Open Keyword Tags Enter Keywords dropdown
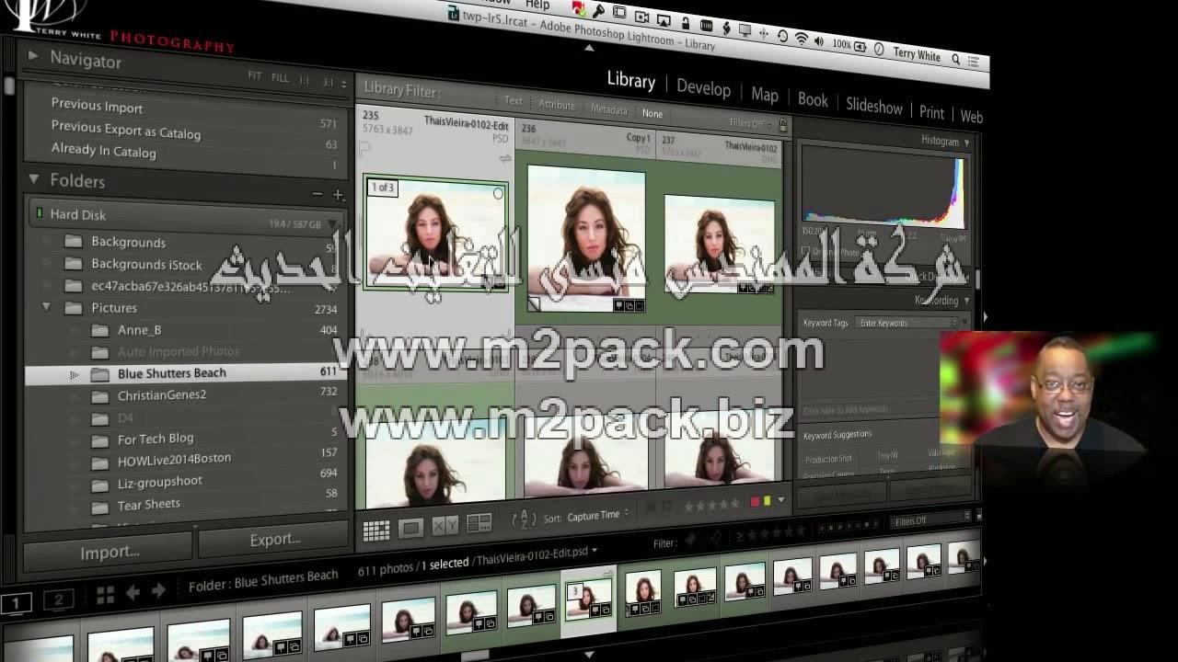 tap(907, 323)
